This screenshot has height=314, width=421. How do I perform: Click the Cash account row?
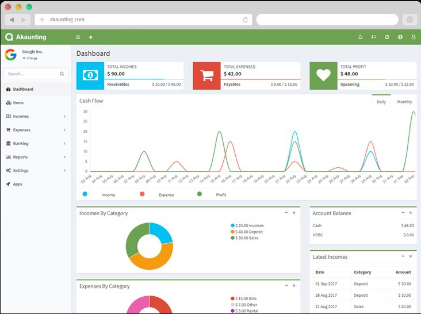(x=363, y=225)
